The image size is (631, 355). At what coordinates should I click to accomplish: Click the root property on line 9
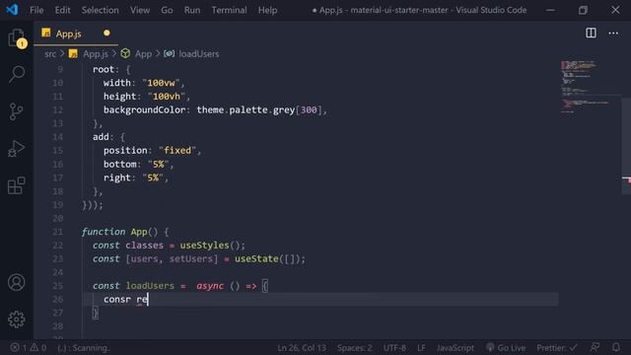(104, 70)
